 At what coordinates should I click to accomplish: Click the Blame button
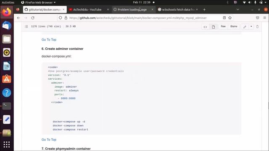234,26
